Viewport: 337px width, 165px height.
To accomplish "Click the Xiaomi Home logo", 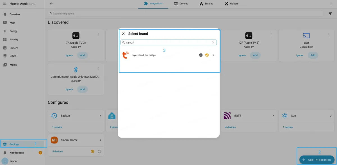I will tap(54, 140).
